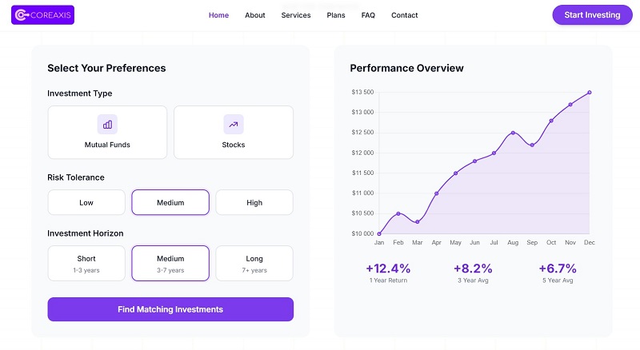Click Find Matching Investments button
This screenshot has width=640, height=350.
click(170, 309)
